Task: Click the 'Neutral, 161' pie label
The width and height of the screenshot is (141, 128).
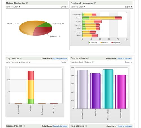Action: (12, 24)
